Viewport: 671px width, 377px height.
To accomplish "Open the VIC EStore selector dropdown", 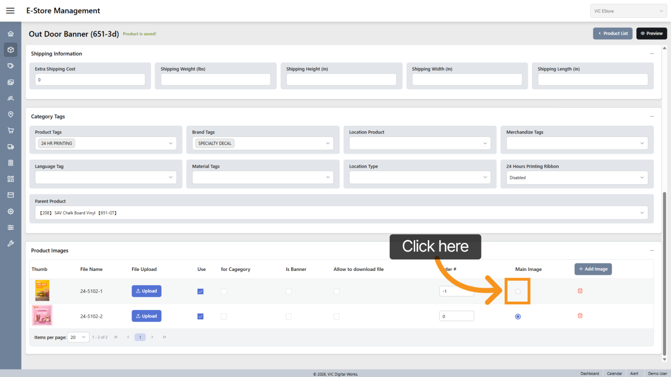I will pos(628,11).
